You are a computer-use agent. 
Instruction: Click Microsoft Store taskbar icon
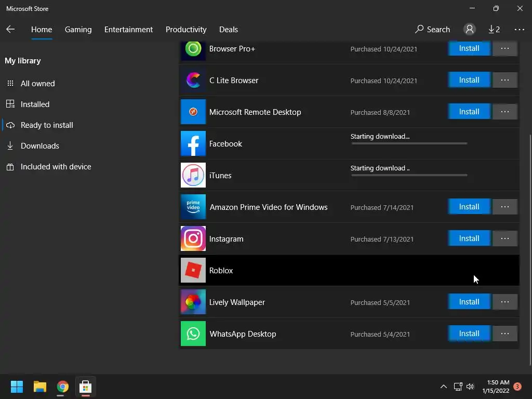click(86, 387)
